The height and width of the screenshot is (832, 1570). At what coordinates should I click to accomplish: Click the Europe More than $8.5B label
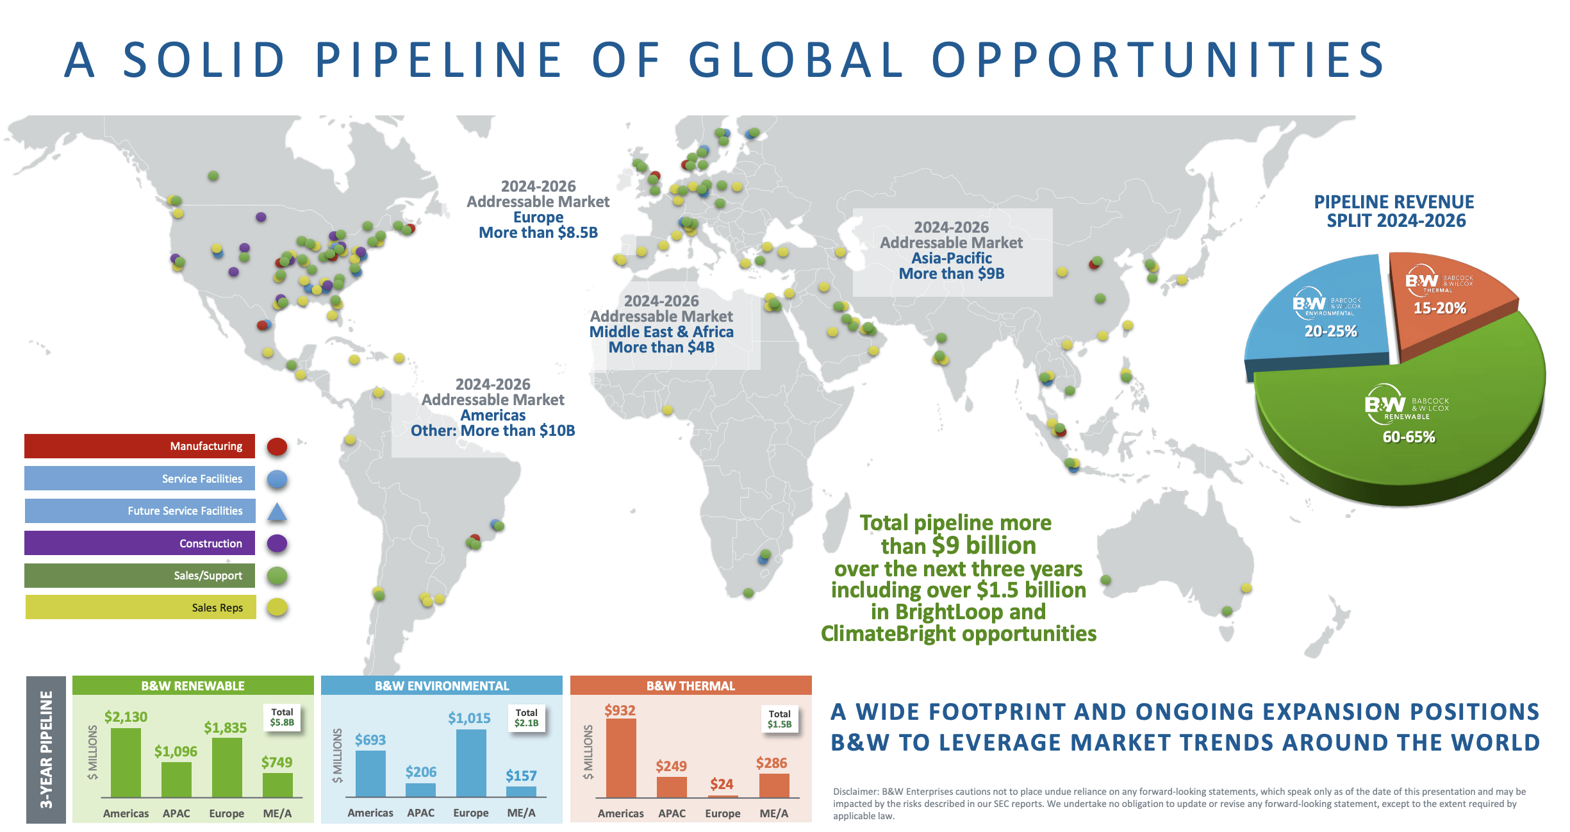click(538, 225)
